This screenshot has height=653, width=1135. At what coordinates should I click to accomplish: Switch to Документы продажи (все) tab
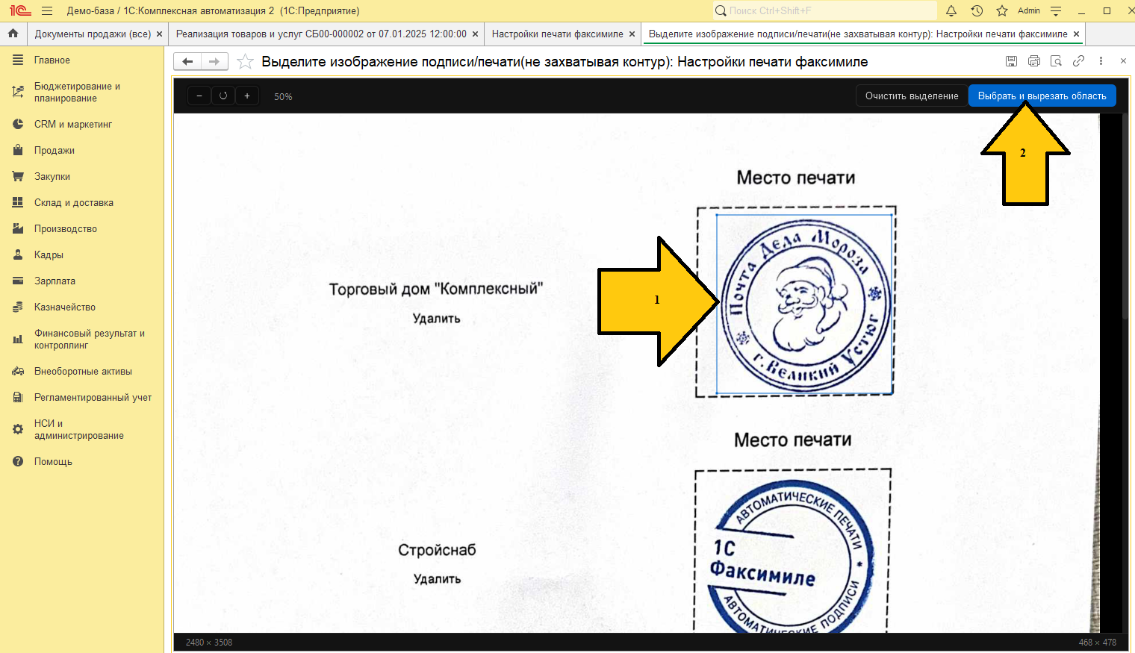tap(93, 34)
